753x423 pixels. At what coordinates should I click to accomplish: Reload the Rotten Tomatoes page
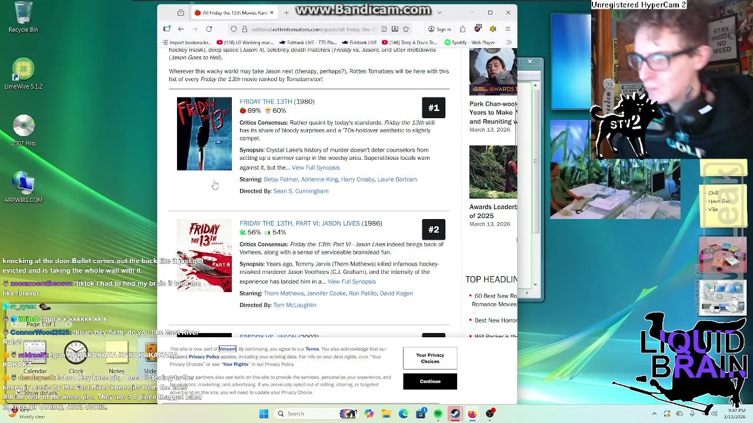209,29
